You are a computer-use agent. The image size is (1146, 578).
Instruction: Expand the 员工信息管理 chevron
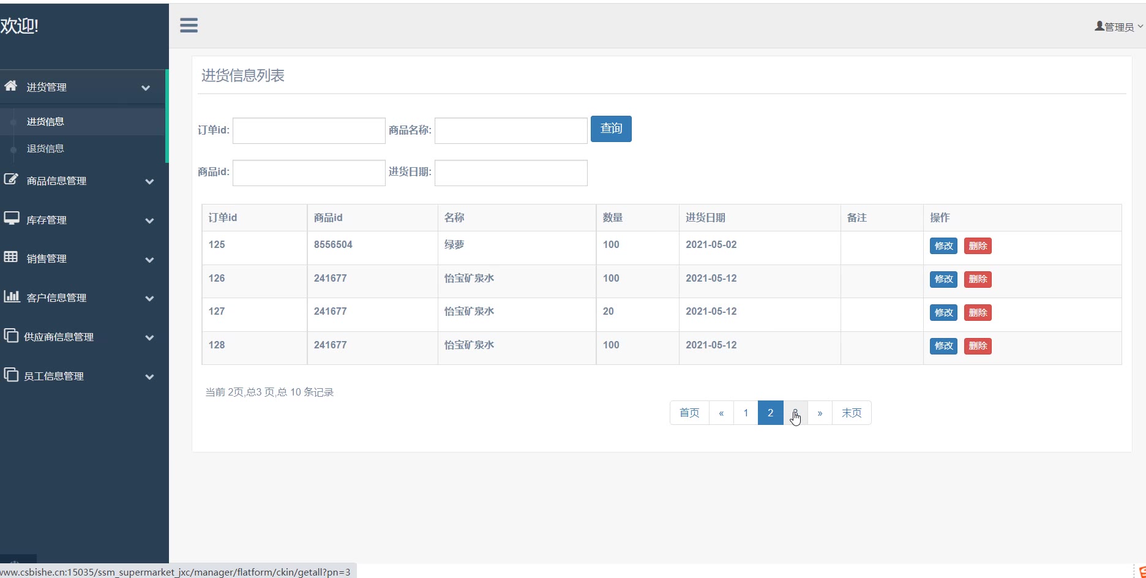pos(149,377)
